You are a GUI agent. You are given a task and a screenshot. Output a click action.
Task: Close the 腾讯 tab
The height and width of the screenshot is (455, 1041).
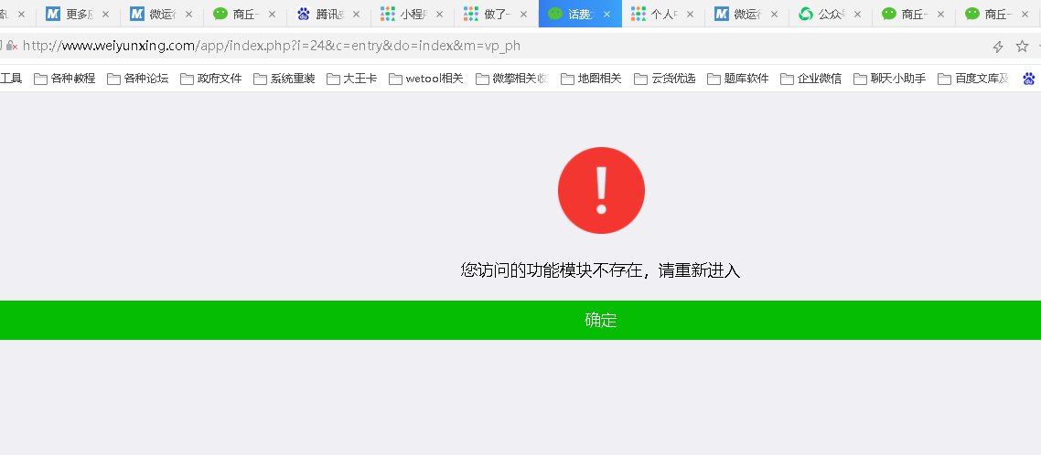(x=356, y=14)
